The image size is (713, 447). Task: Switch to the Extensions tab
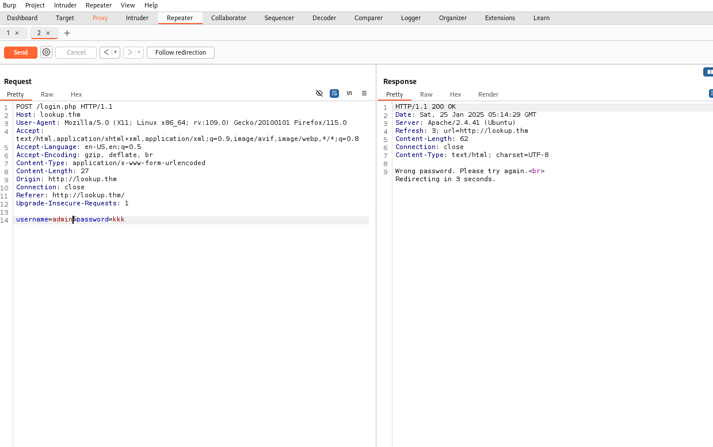click(500, 18)
